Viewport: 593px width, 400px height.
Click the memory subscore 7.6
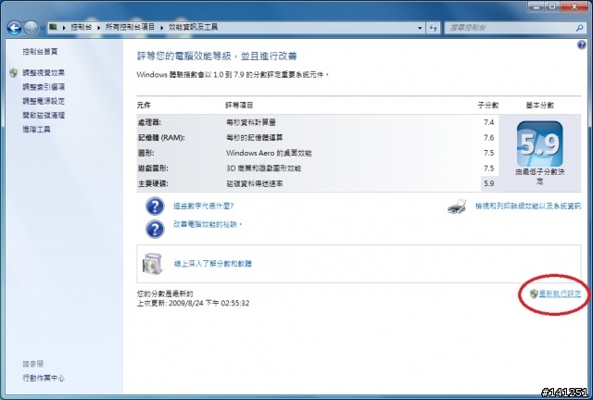click(x=488, y=138)
